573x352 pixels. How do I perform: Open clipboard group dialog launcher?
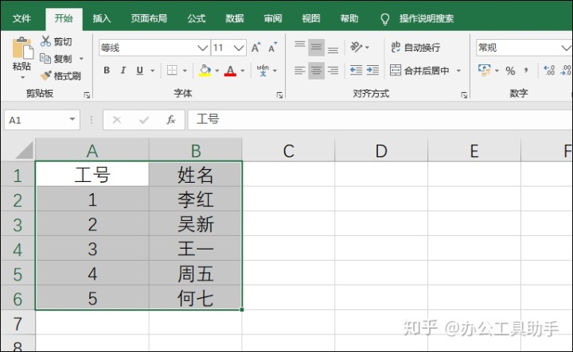click(87, 95)
